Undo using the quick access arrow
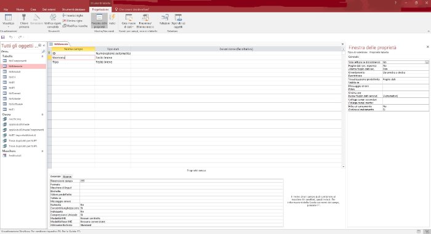This screenshot has height=234, width=431. 10,37
